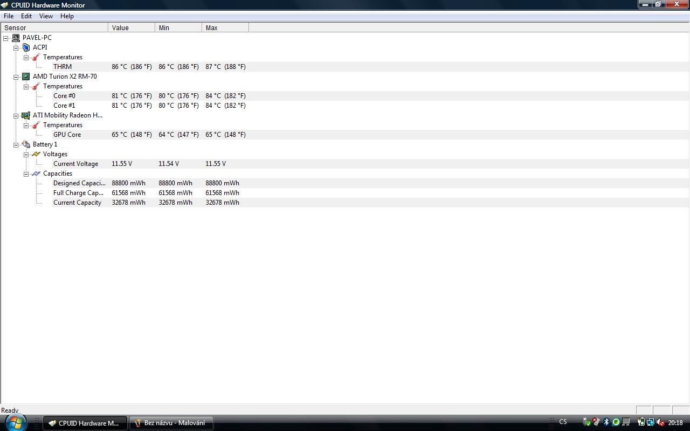This screenshot has height=431, width=690.
Task: Click Current Voltage min value 11.54 V
Action: tap(169, 164)
